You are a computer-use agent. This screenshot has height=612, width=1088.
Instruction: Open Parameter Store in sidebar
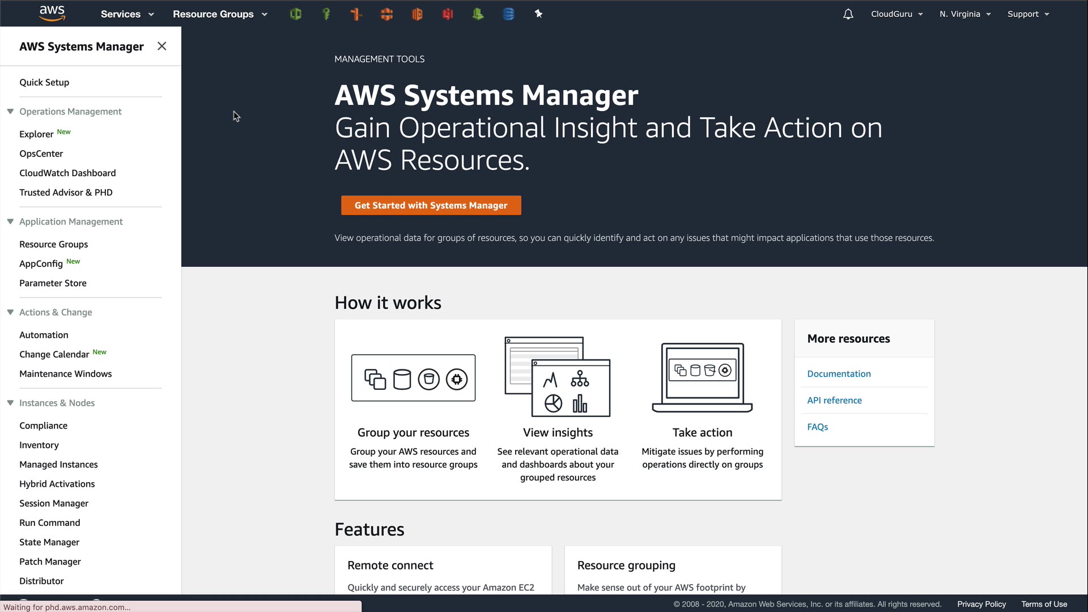pos(53,283)
